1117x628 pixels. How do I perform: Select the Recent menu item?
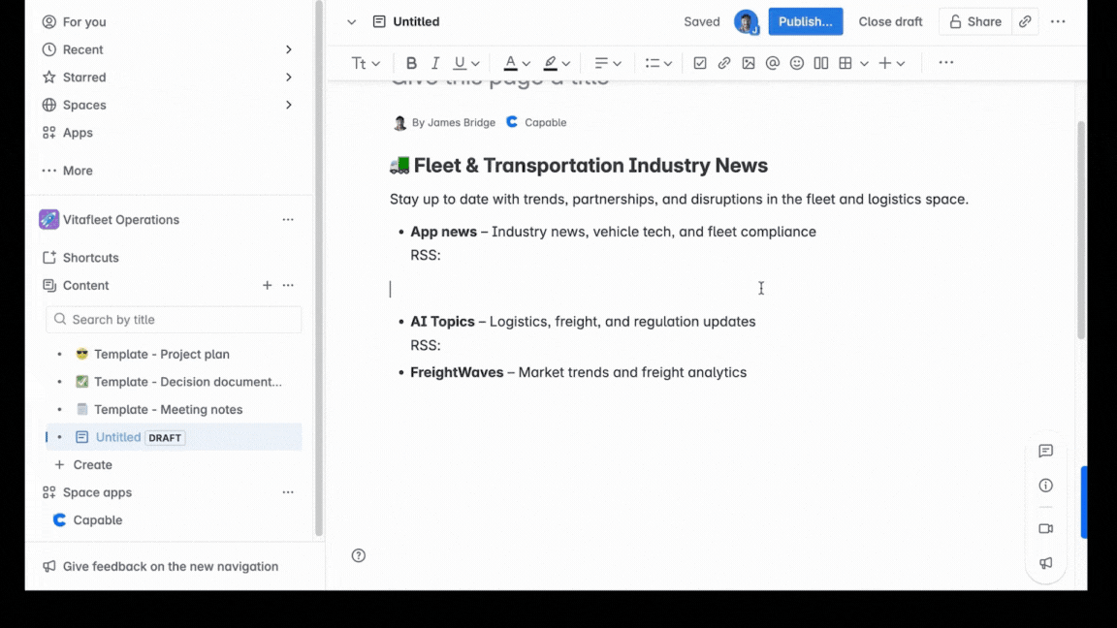82,48
